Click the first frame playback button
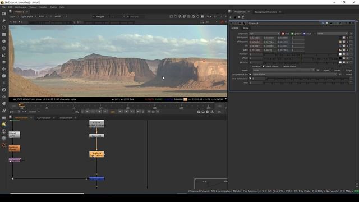The width and height of the screenshot is (359, 202). pyautogui.click(x=88, y=112)
